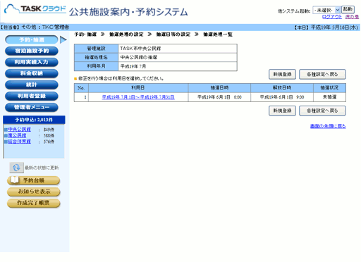Click the 抽選日時 column header

(219, 88)
